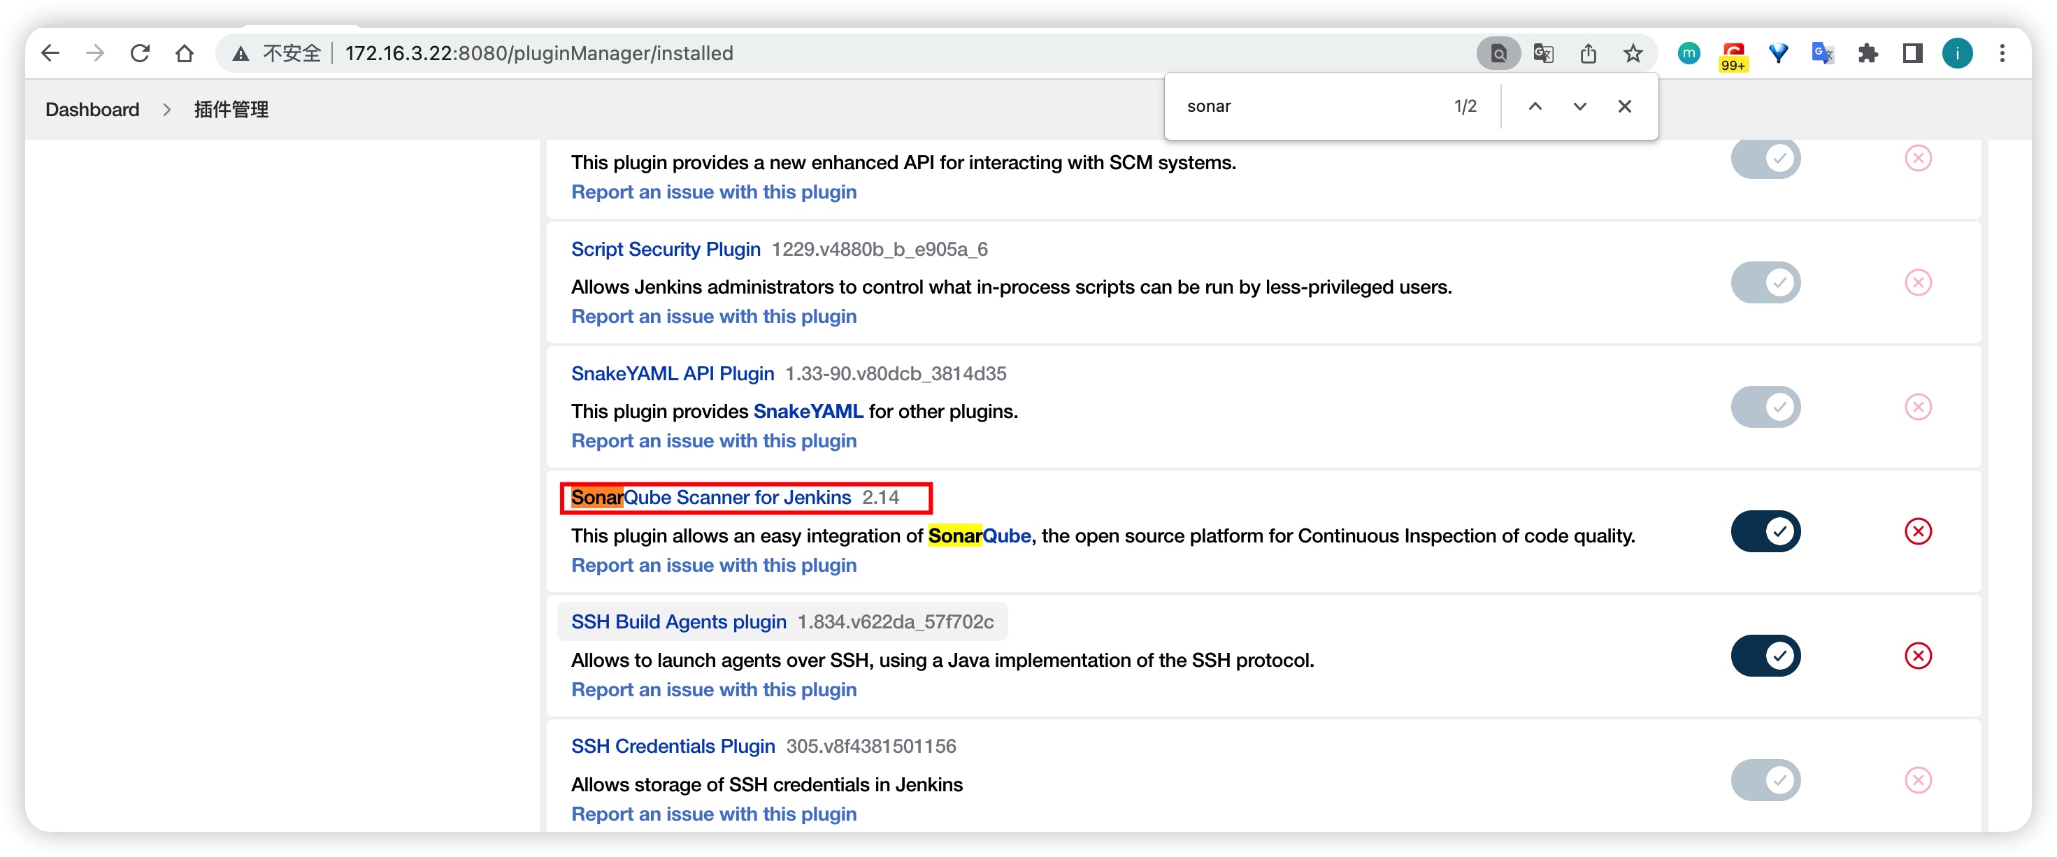The image size is (2057, 857).
Task: Jump to next find-in-page match
Action: click(1579, 106)
